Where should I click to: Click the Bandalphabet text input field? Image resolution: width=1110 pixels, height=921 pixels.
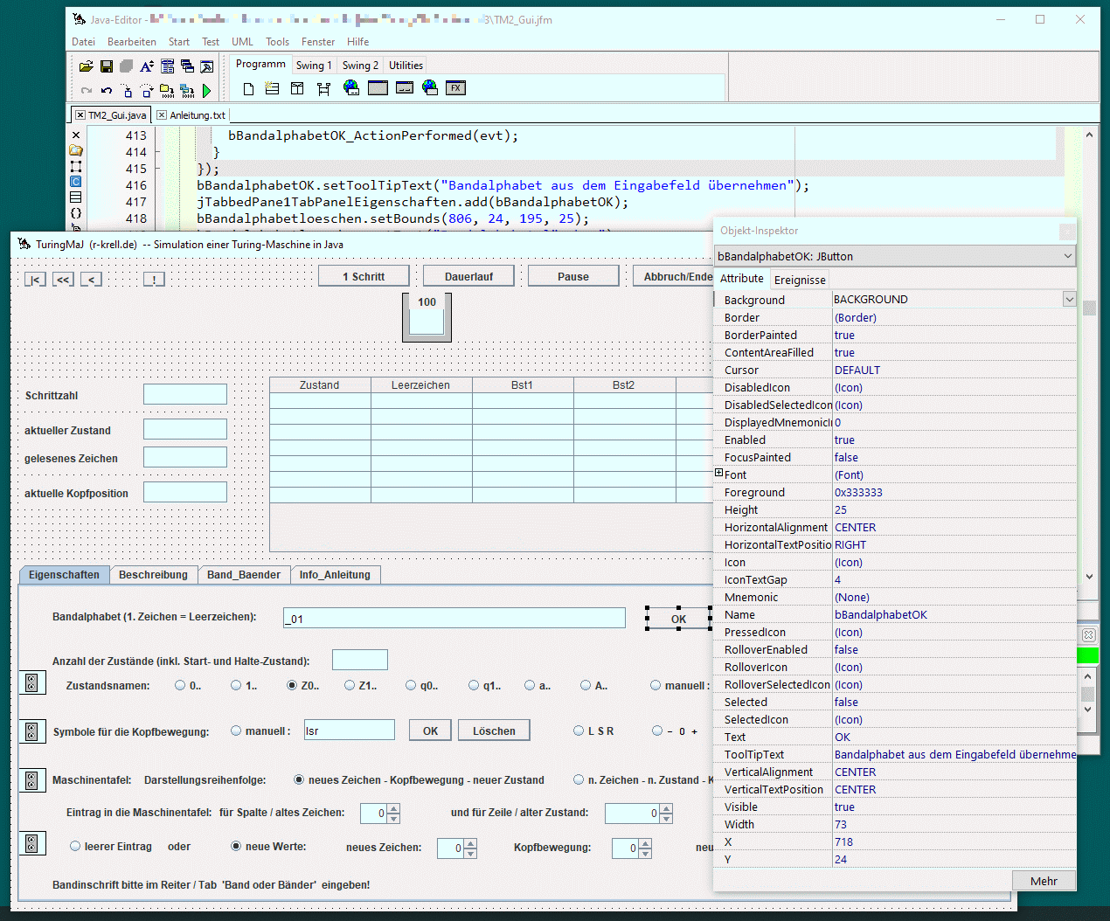point(454,619)
